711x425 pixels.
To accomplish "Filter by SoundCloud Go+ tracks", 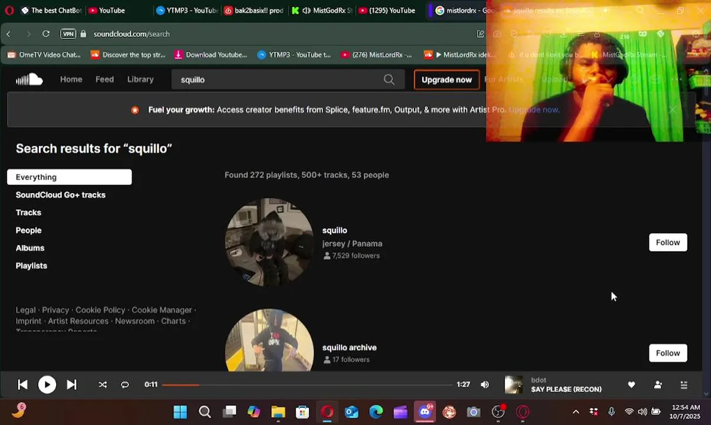I will [x=60, y=195].
